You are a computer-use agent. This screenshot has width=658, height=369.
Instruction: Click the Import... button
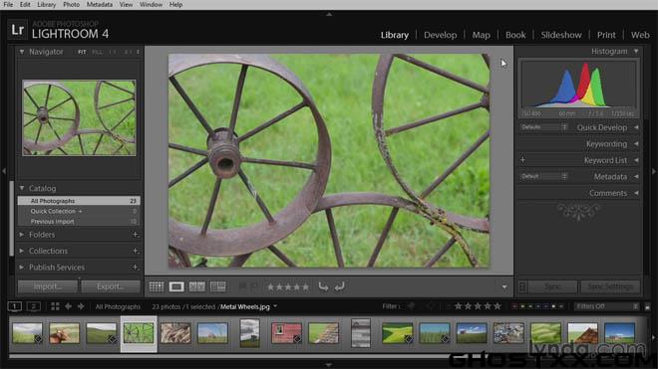click(48, 286)
